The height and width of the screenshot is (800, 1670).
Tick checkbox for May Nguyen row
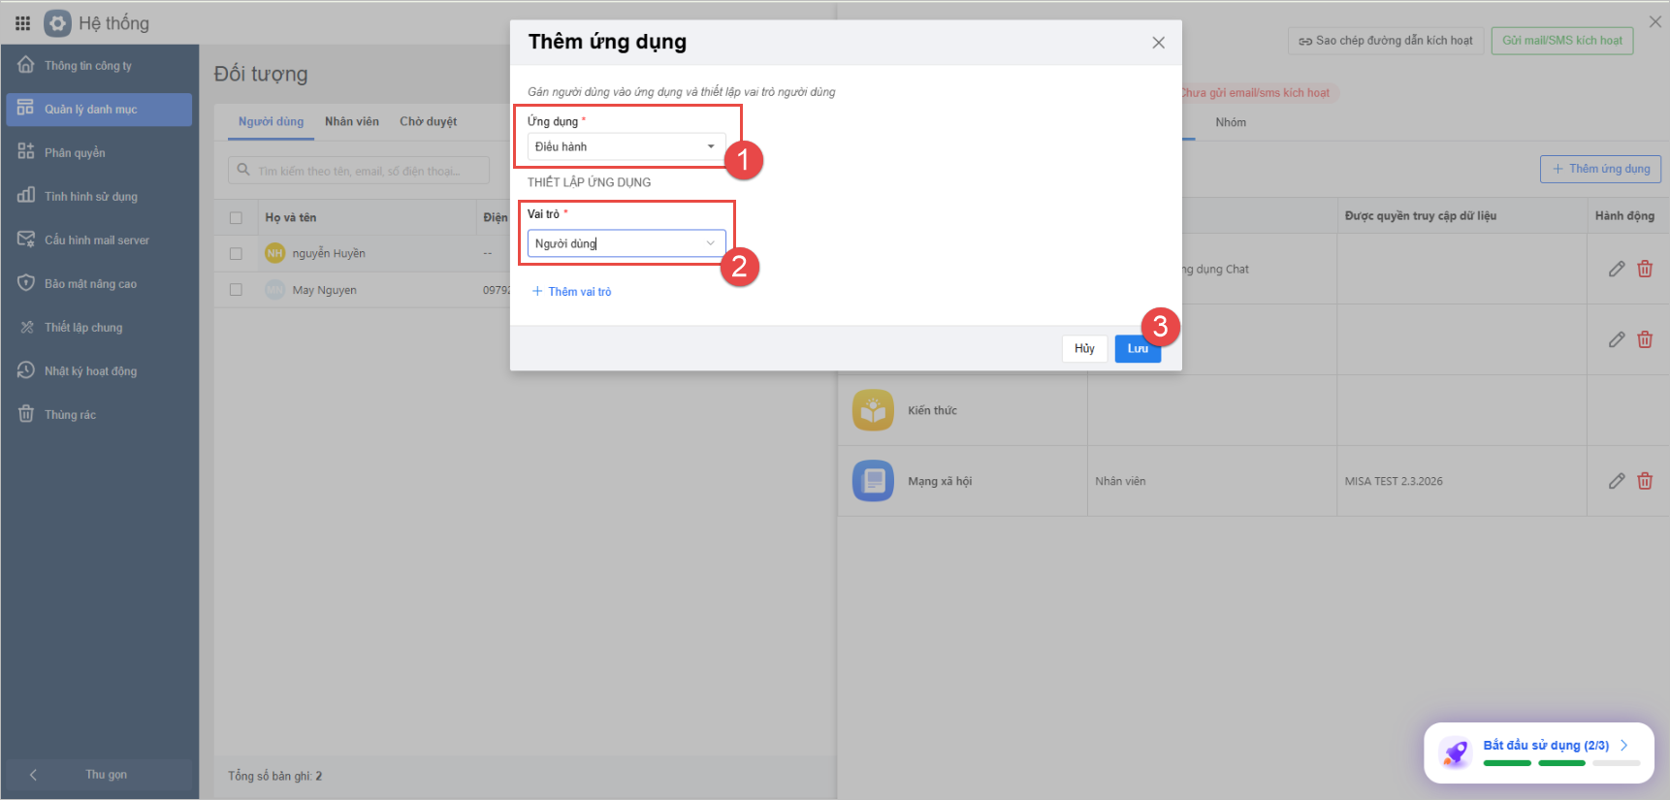tap(236, 290)
